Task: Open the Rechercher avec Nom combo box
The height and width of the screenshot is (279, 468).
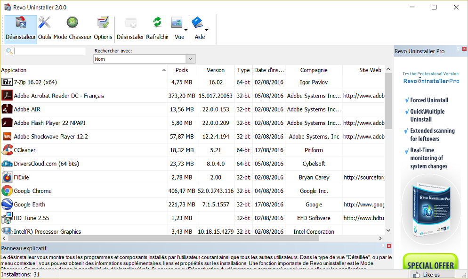Action: tap(145, 59)
